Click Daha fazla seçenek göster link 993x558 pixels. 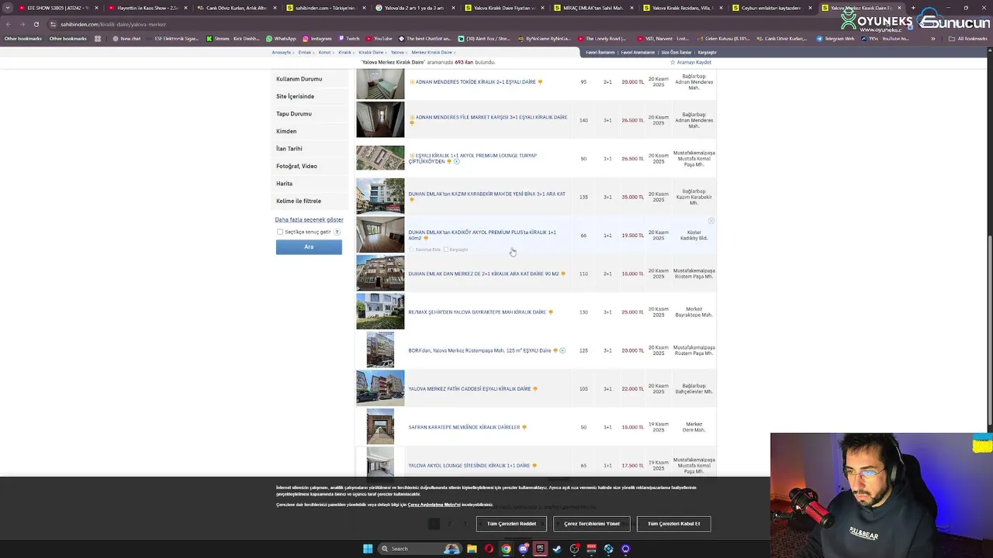[x=309, y=219]
